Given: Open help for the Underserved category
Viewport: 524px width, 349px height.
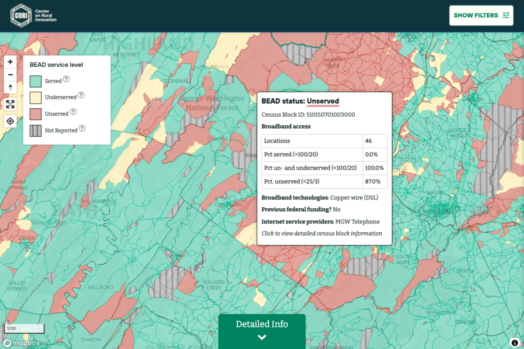Looking at the screenshot, I should 81,95.
